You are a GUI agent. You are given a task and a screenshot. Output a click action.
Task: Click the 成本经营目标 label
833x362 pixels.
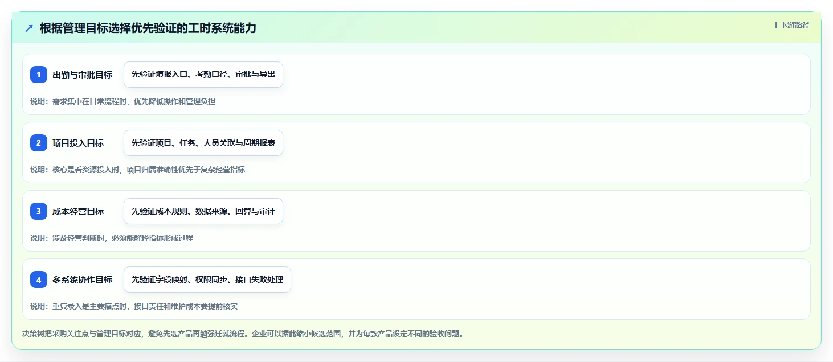pyautogui.click(x=78, y=211)
